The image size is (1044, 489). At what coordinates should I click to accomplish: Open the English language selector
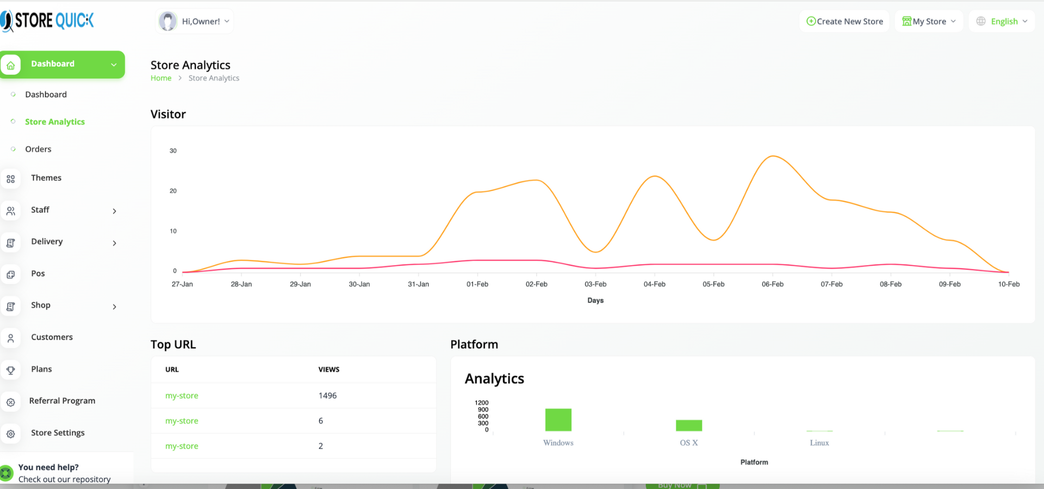click(1002, 21)
